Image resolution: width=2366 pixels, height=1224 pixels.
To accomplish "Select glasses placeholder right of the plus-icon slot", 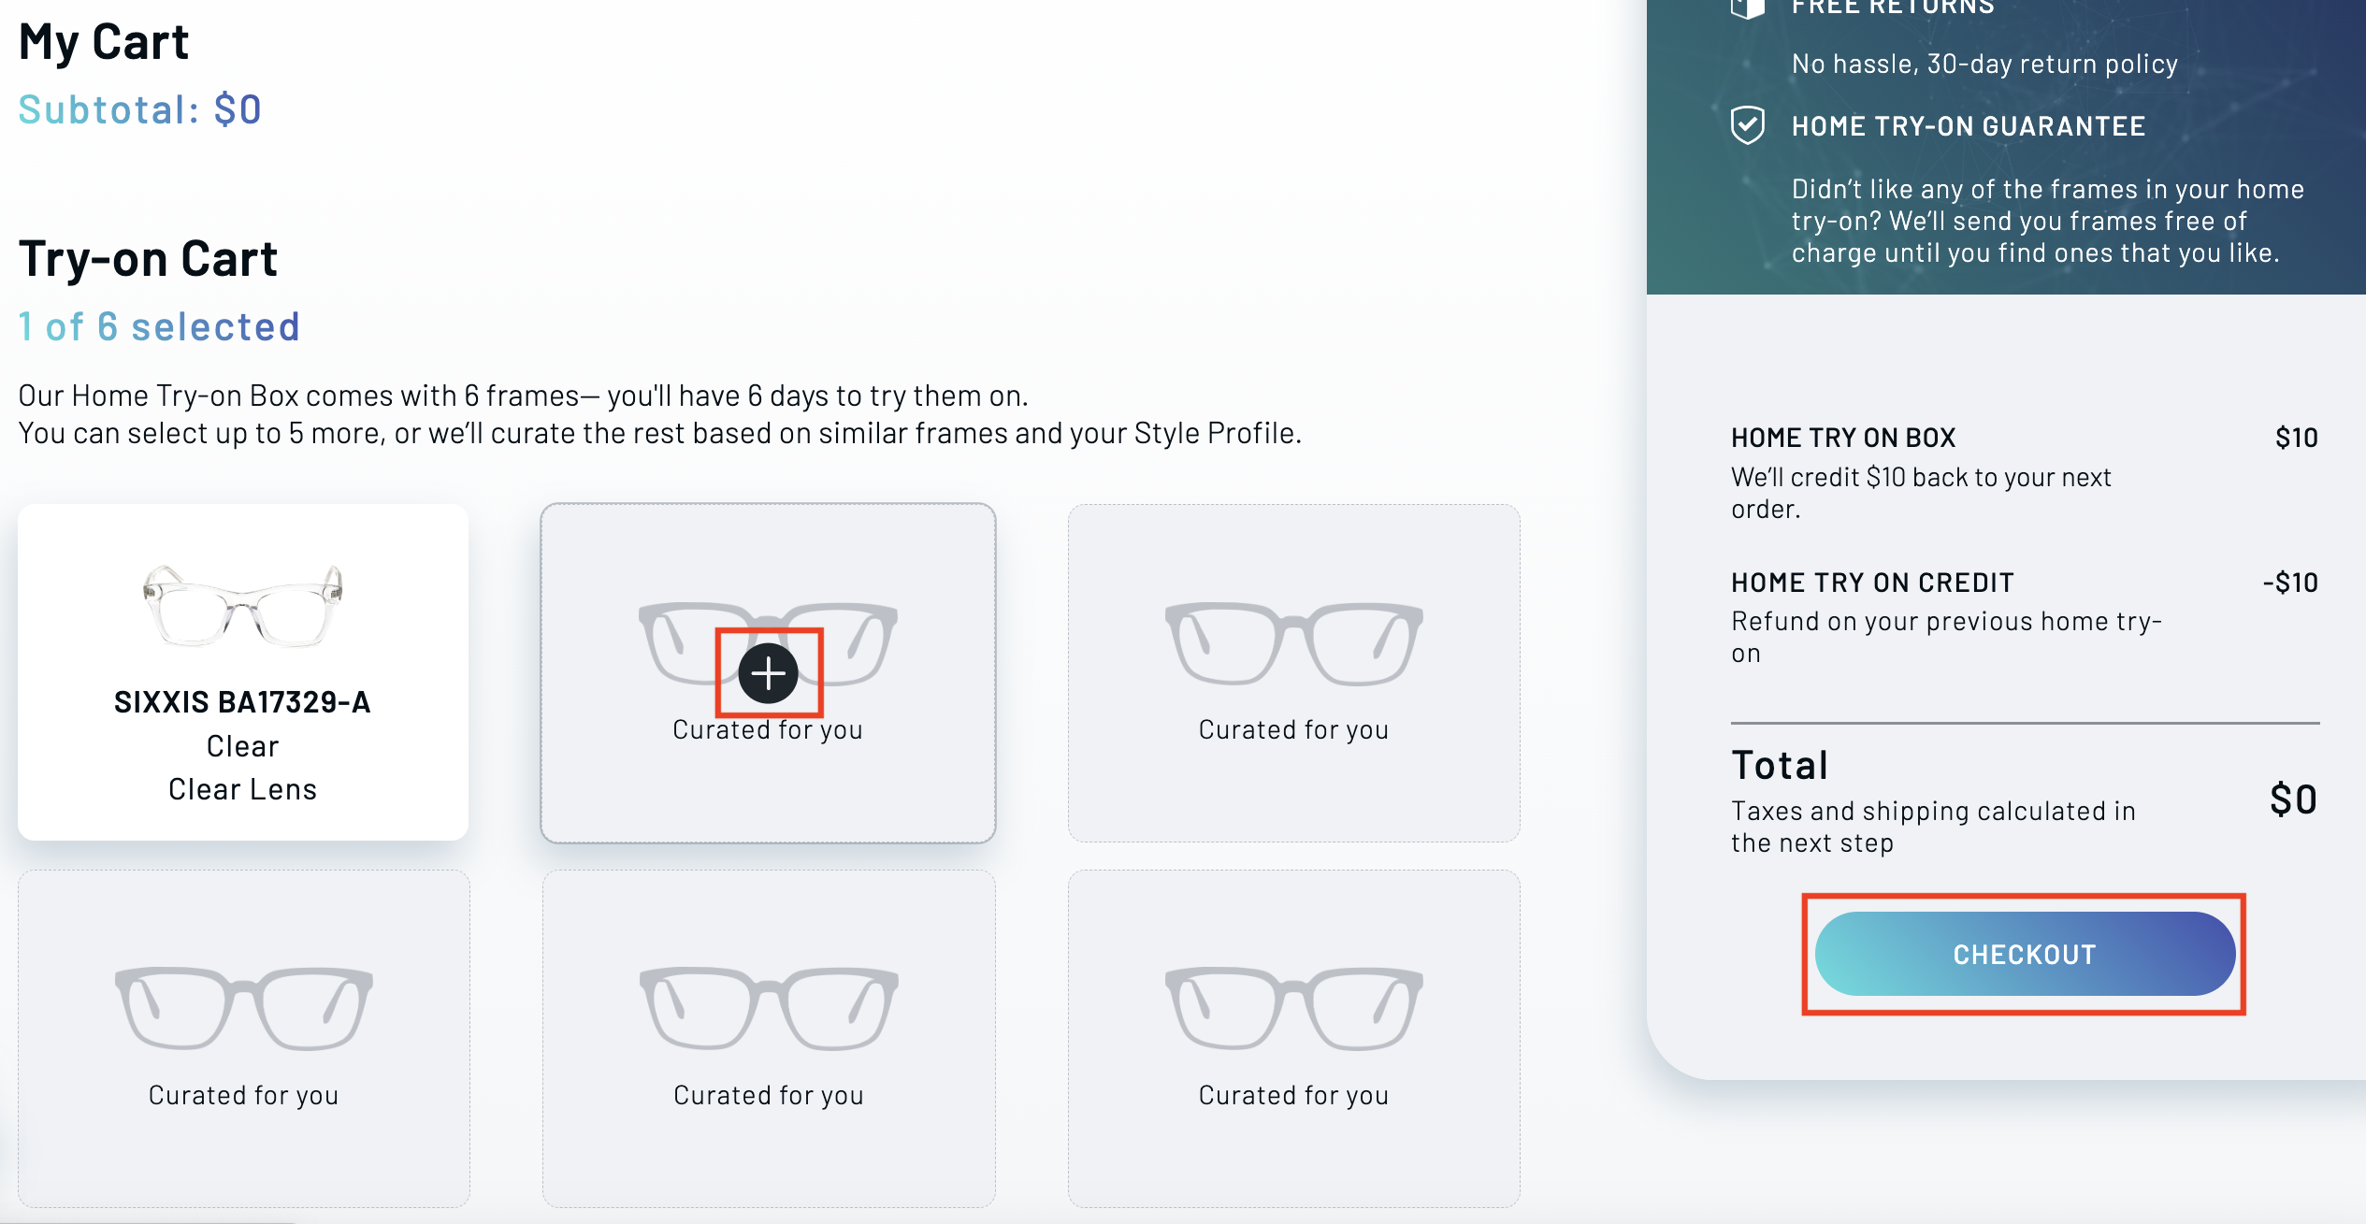I will (1293, 644).
